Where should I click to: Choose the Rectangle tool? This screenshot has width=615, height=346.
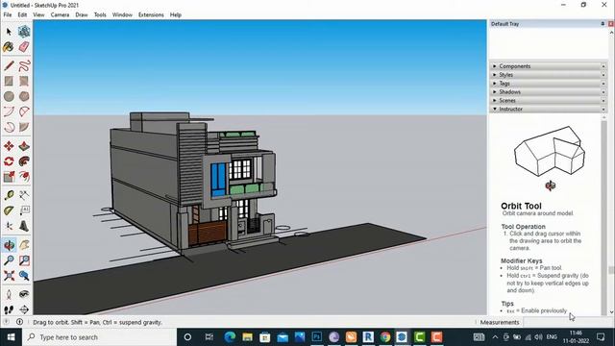coord(9,81)
